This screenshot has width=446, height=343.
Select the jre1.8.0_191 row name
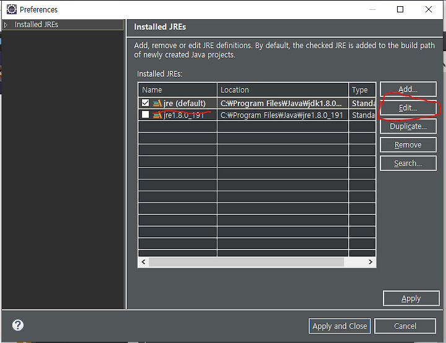[x=184, y=115]
